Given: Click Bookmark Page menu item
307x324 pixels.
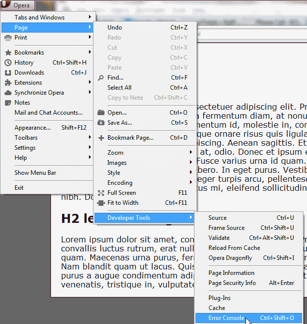Looking at the screenshot, I should [x=130, y=138].
